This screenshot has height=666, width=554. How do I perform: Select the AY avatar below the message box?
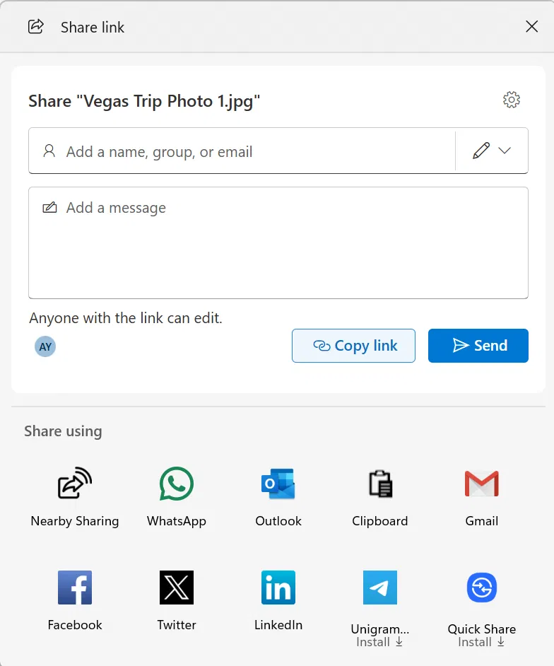coord(45,346)
